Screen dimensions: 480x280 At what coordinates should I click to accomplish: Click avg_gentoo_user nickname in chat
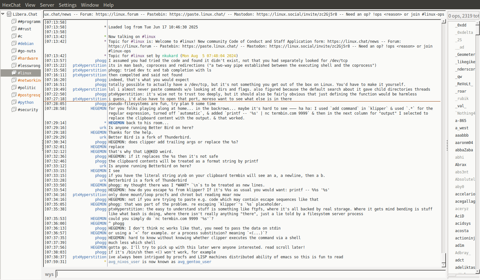pyautogui.click(x=194, y=262)
